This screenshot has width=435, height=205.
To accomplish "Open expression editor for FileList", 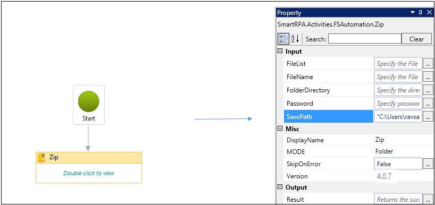I will click(x=428, y=63).
